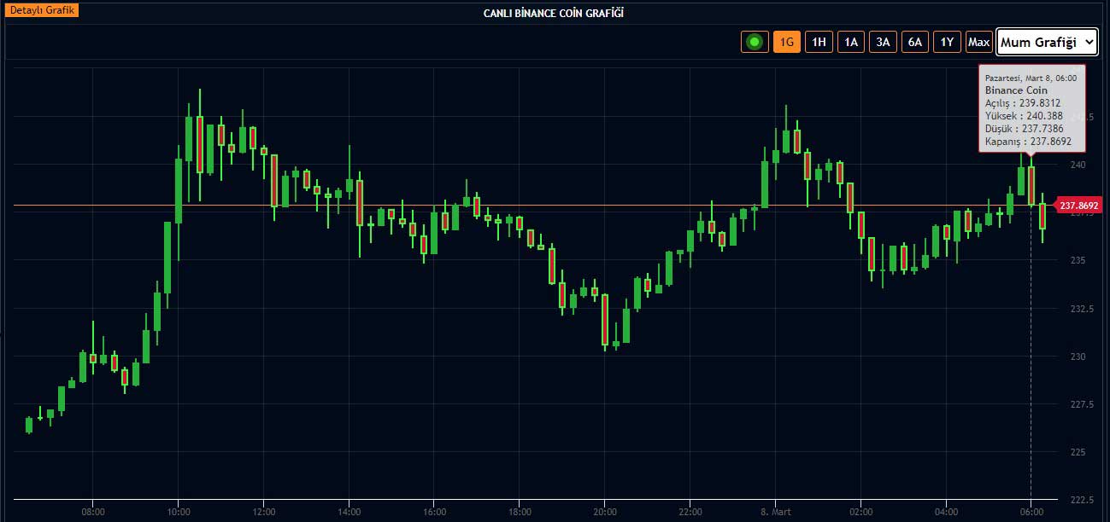Image resolution: width=1110 pixels, height=522 pixels.
Task: Click the 12:00 time axis label
Action: (x=264, y=512)
